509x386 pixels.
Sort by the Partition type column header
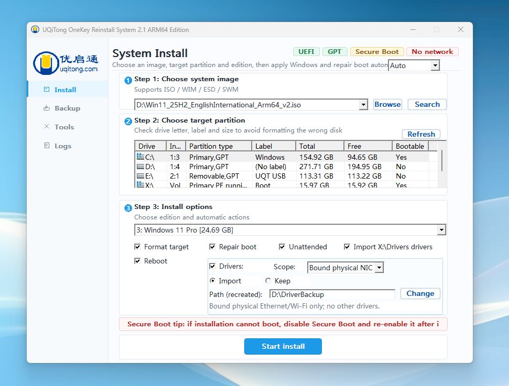[x=219, y=146]
